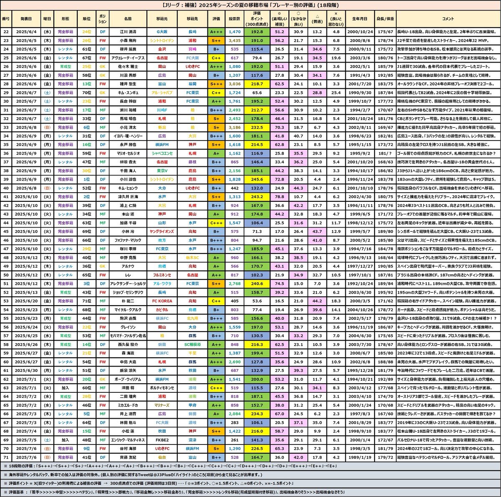This screenshot has width=501, height=497.
Task: Click origin club ボルティモネンセ
Action: (162, 388)
